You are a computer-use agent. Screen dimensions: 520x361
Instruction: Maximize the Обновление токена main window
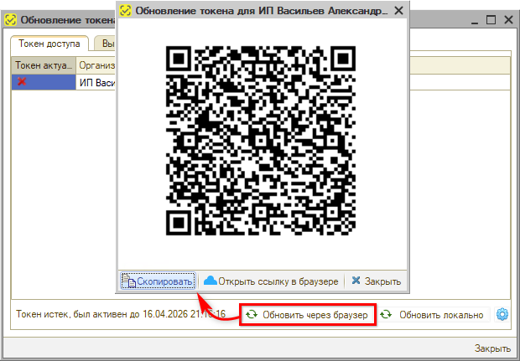click(490, 19)
